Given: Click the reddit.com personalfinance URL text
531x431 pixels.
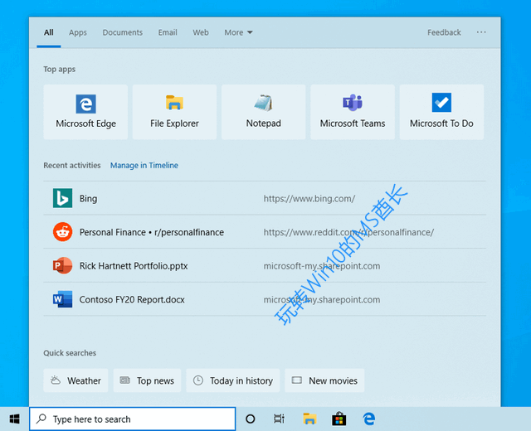Looking at the screenshot, I should 348,232.
